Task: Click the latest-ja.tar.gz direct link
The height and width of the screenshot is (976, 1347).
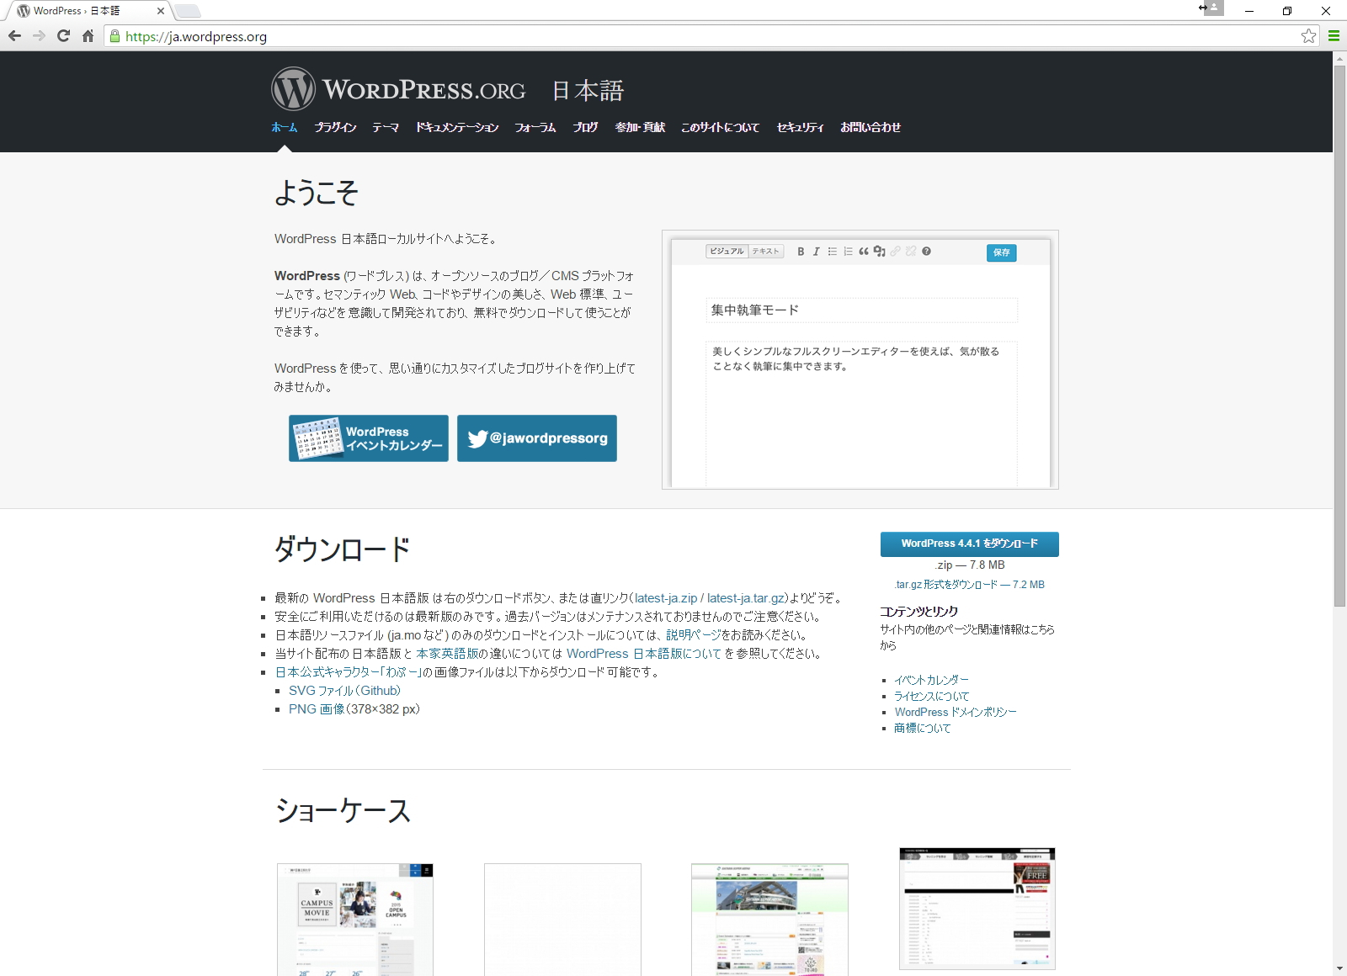Action: [x=746, y=598]
